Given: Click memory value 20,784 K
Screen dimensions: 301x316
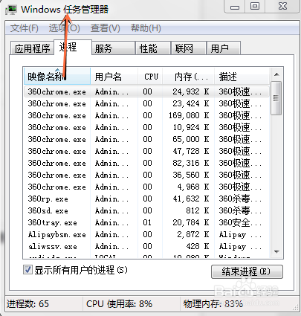Looking at the screenshot, I should coord(191,222).
